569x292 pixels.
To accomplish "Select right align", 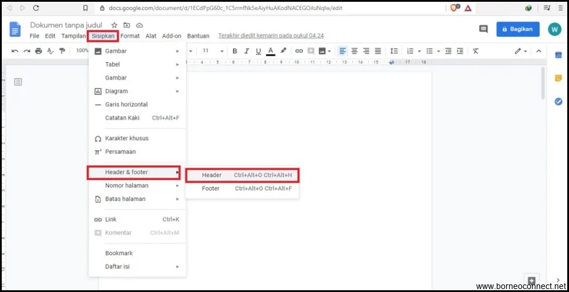I will [x=366, y=51].
